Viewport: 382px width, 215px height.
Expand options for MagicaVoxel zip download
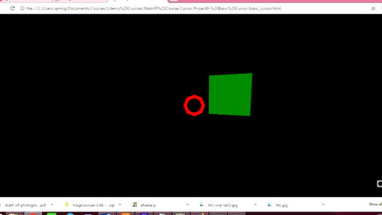click(x=120, y=205)
